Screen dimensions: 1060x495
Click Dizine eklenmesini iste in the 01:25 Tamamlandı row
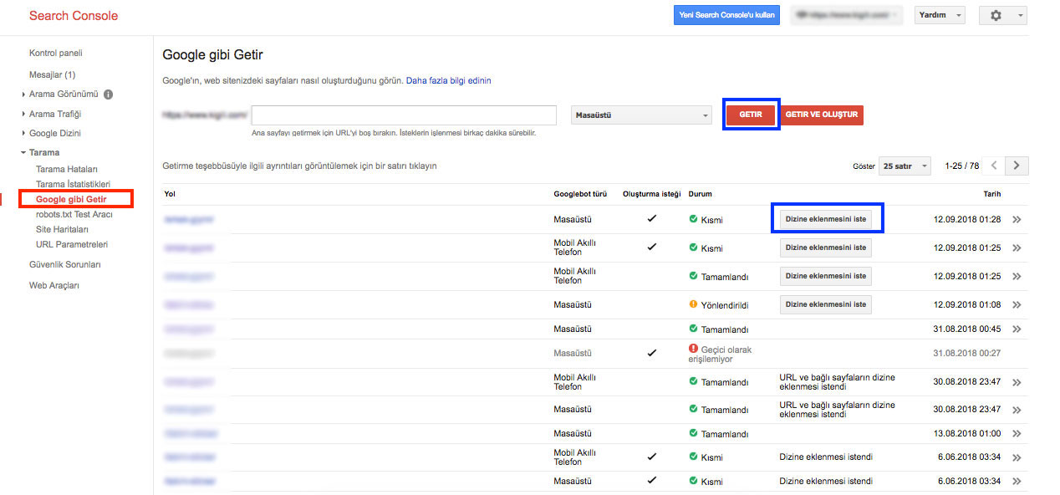point(826,276)
